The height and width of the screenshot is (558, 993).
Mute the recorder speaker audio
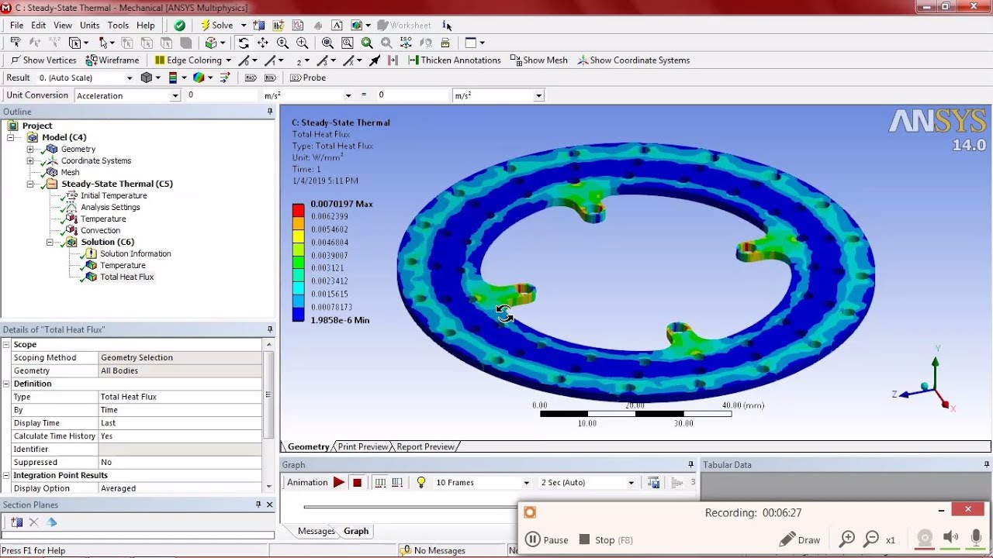tap(950, 539)
